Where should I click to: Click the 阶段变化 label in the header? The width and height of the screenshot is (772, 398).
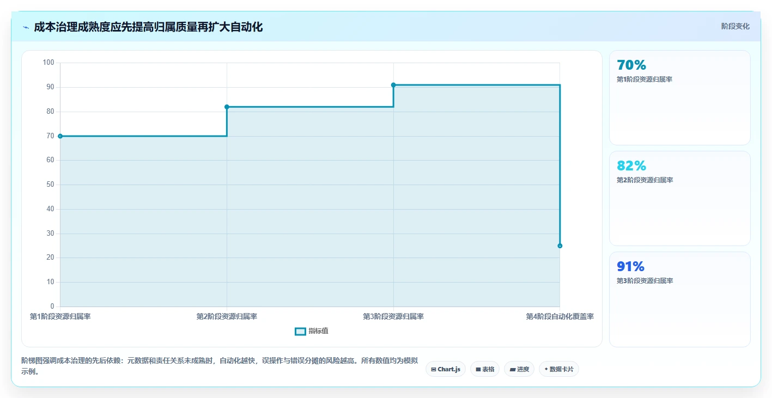tap(735, 26)
